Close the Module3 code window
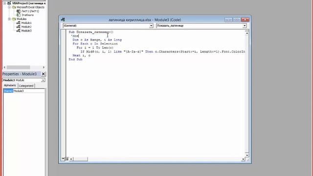 click(x=245, y=20)
